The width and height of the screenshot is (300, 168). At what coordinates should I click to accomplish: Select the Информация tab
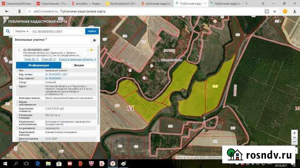pyautogui.click(x=38, y=65)
